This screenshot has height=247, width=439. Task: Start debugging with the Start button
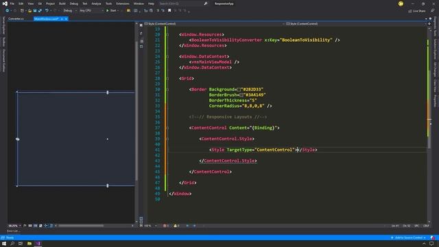pos(111,11)
